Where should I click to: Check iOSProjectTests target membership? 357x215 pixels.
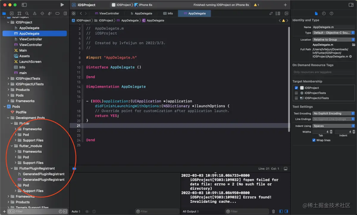point(296,93)
